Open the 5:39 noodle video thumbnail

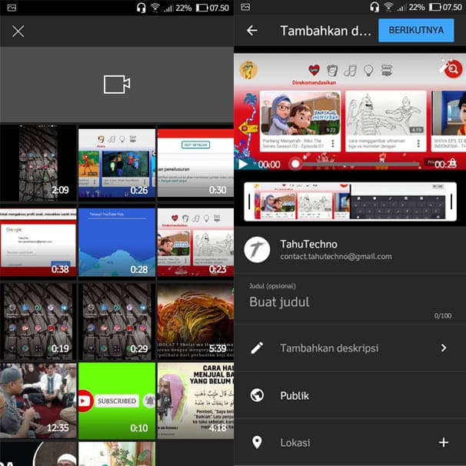tap(195, 320)
